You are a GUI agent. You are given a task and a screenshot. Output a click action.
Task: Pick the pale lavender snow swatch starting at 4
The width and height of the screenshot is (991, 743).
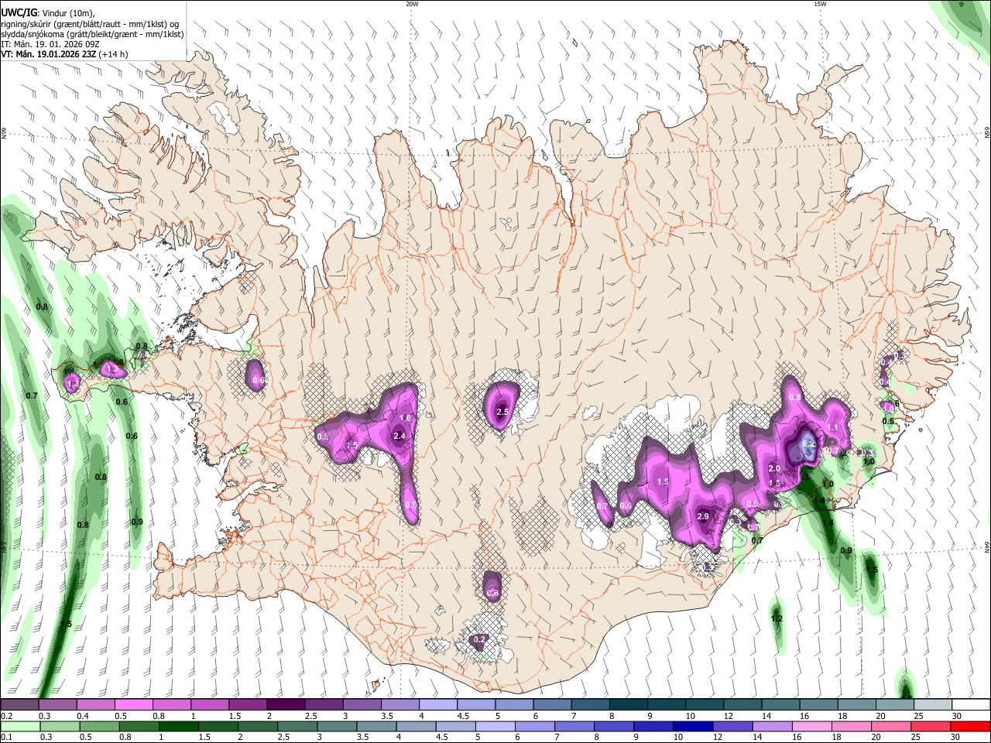(437, 704)
